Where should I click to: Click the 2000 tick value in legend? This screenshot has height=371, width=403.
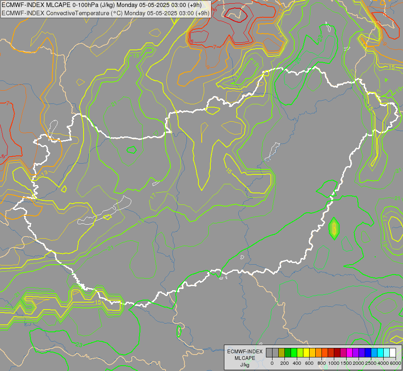pyautogui.click(x=359, y=363)
